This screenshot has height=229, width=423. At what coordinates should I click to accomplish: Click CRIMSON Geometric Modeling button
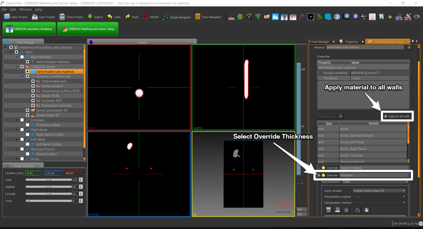(29, 29)
